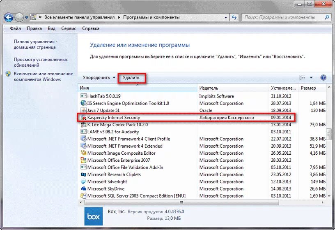Click the size value 120 МБ

click(x=318, y=110)
